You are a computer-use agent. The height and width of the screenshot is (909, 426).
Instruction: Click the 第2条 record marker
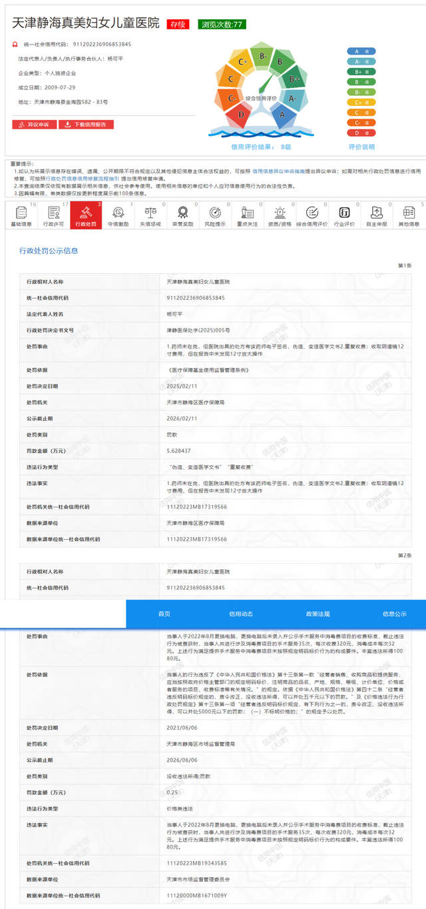coord(405,555)
